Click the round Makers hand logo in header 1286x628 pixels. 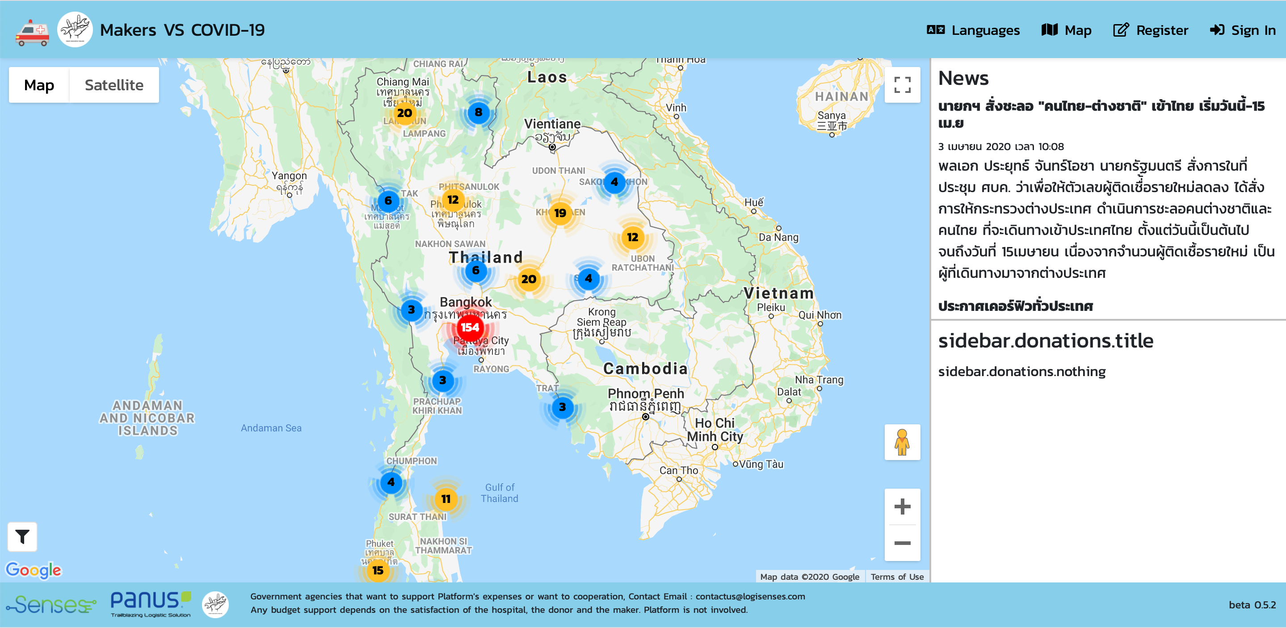point(75,30)
